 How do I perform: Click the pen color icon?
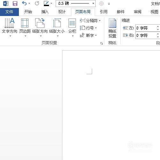[x=46, y=4]
